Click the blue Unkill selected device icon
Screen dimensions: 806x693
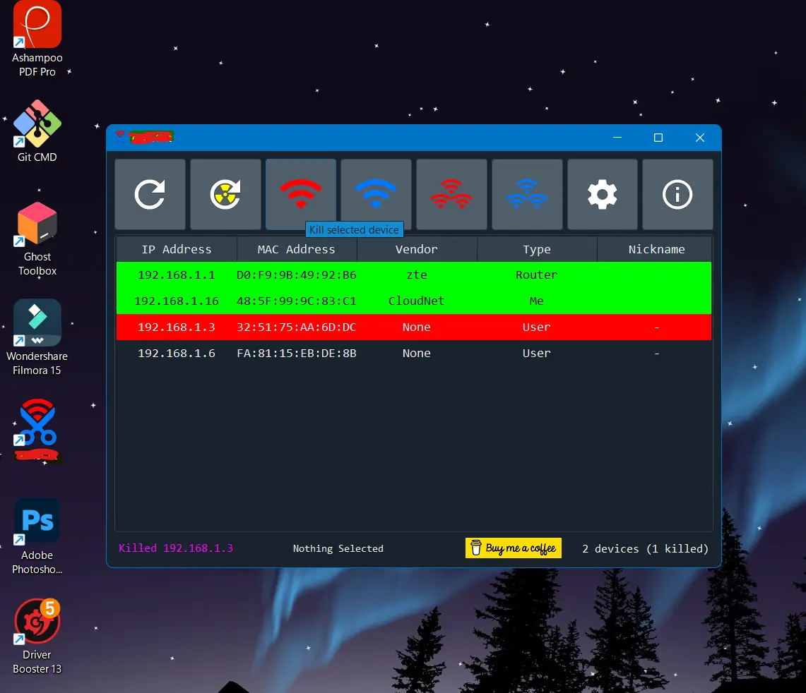(376, 194)
